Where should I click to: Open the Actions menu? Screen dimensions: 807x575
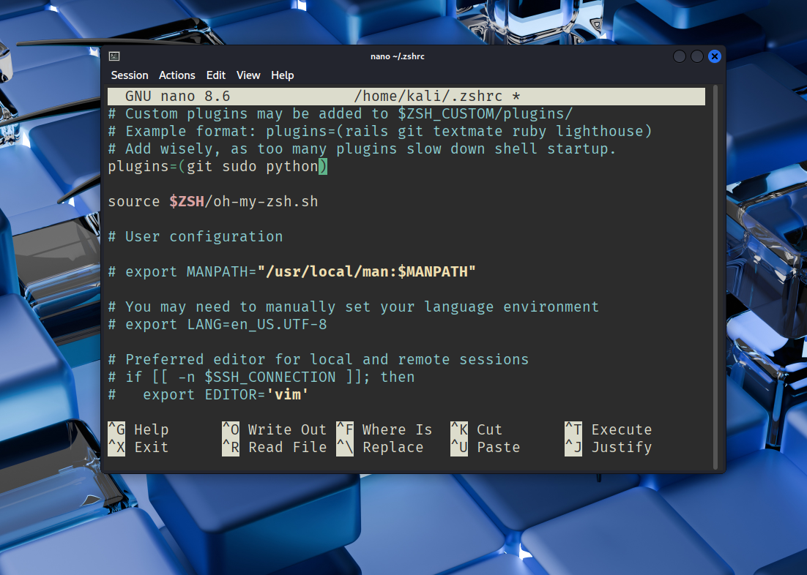pos(177,75)
